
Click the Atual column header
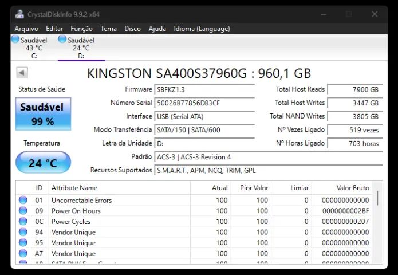pyautogui.click(x=210, y=188)
